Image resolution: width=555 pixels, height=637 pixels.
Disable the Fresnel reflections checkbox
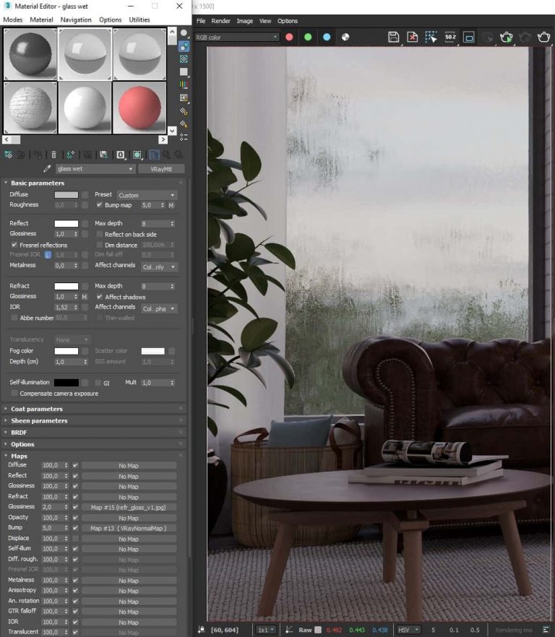14,245
